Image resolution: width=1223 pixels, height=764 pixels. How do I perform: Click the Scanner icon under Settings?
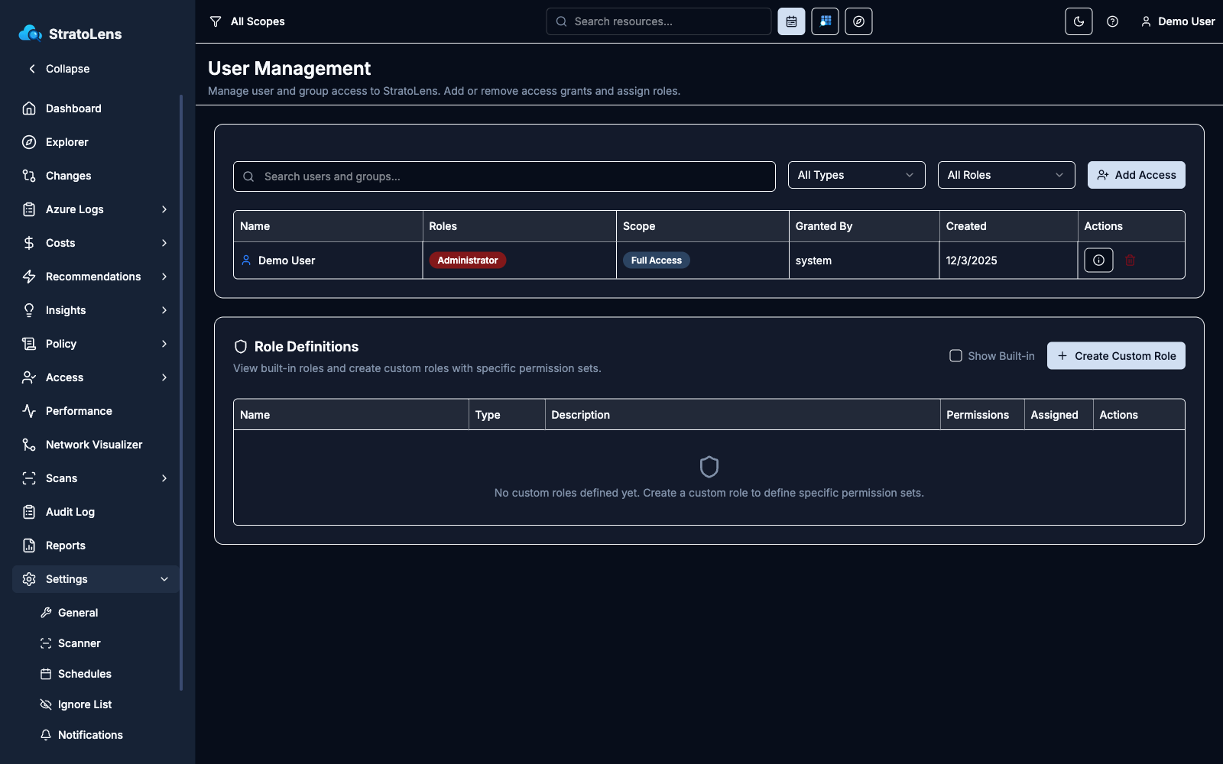[46, 643]
